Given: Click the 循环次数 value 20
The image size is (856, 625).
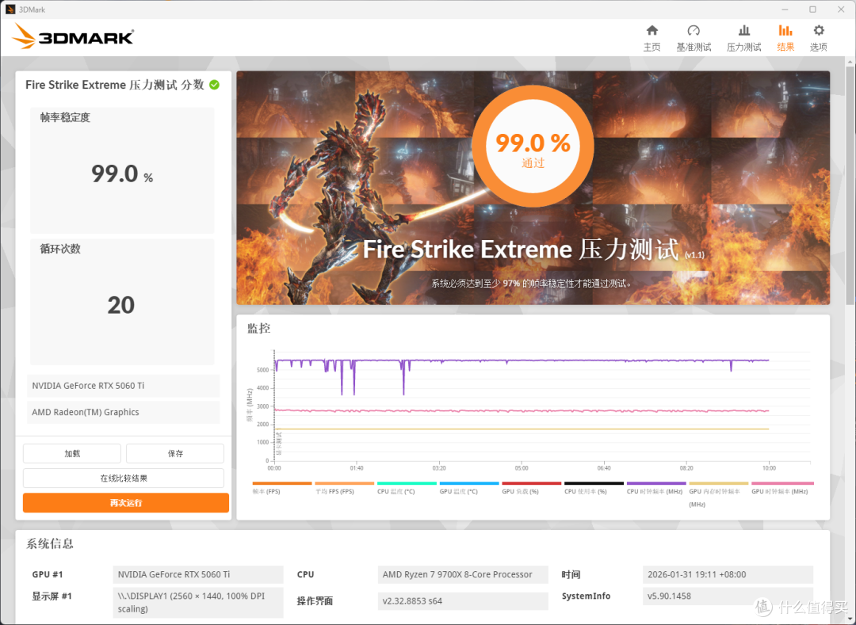Looking at the screenshot, I should click(120, 305).
